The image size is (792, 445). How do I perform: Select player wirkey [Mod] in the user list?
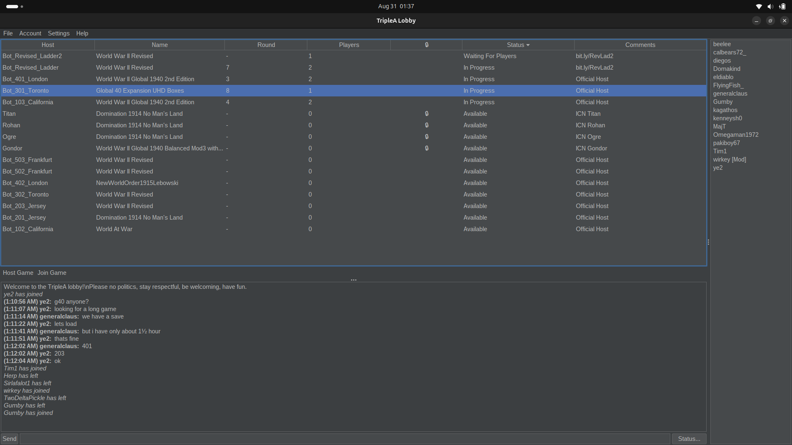(x=729, y=159)
